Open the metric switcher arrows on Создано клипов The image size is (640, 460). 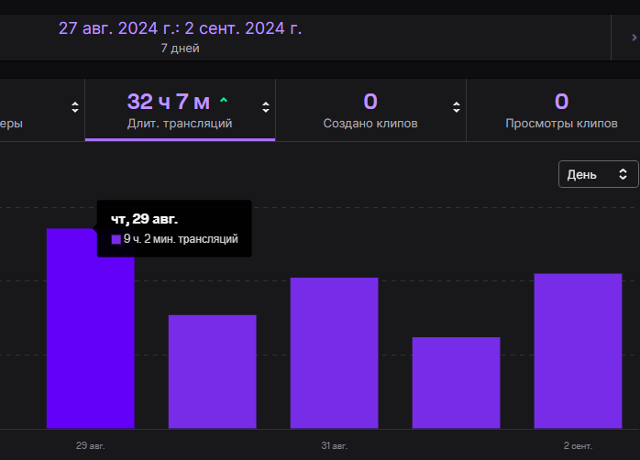457,107
